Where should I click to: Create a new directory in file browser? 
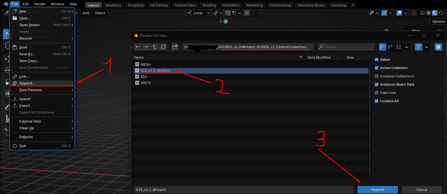pyautogui.click(x=175, y=47)
